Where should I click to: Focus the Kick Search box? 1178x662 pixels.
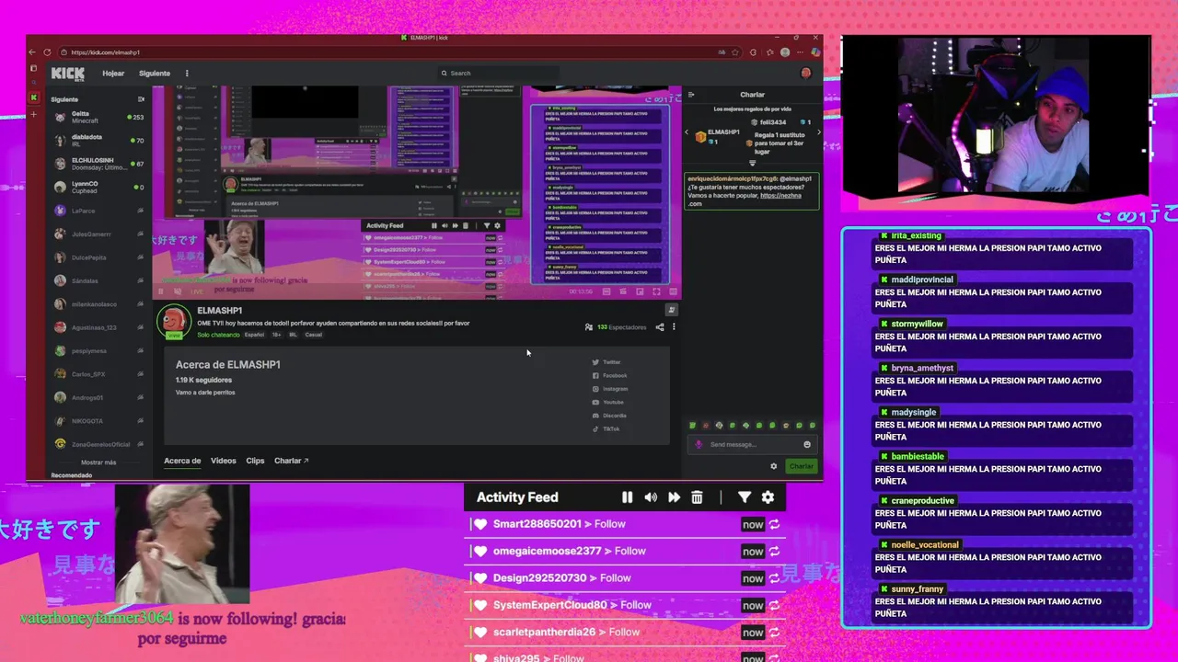(497, 74)
